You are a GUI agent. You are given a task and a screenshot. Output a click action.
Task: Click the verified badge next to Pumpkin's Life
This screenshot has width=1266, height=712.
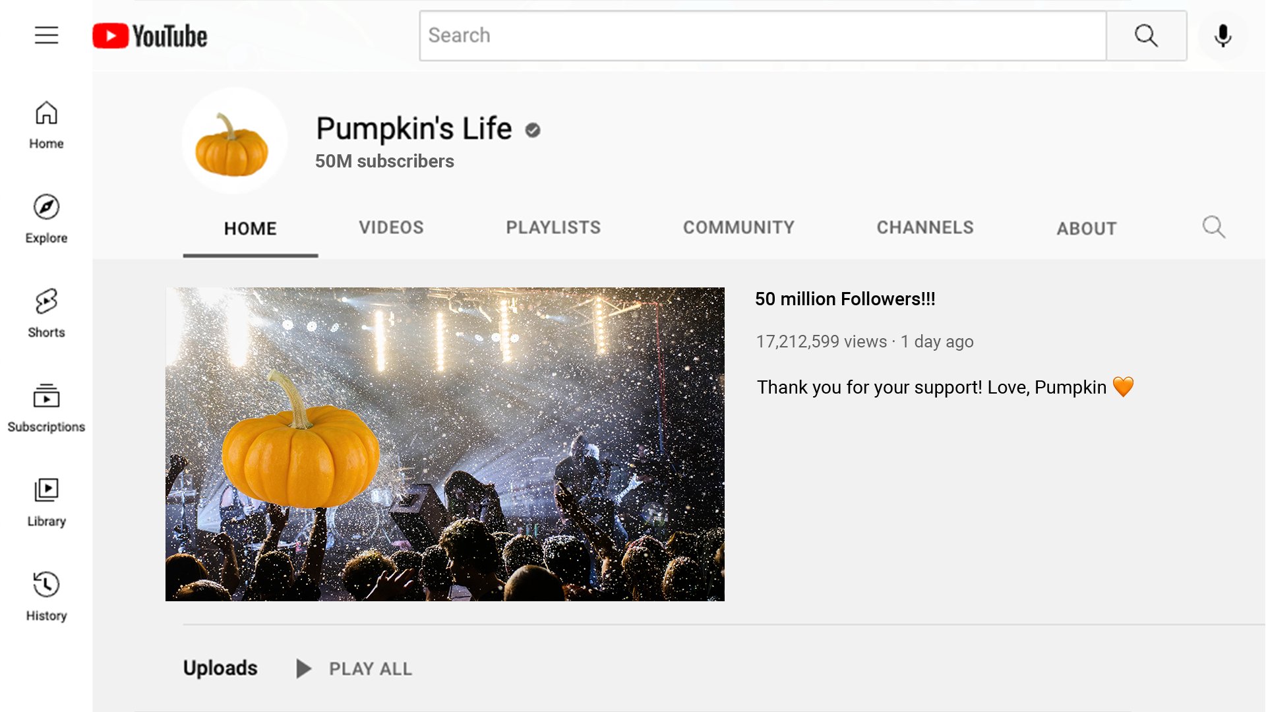531,130
